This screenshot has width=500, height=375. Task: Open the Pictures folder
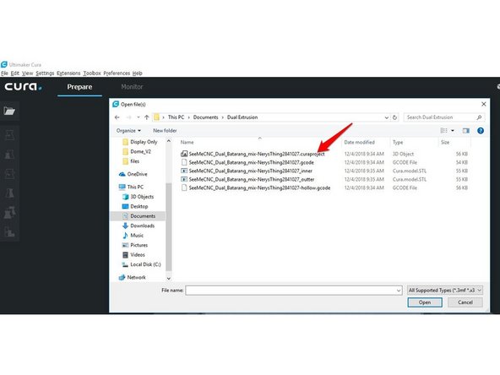click(135, 245)
